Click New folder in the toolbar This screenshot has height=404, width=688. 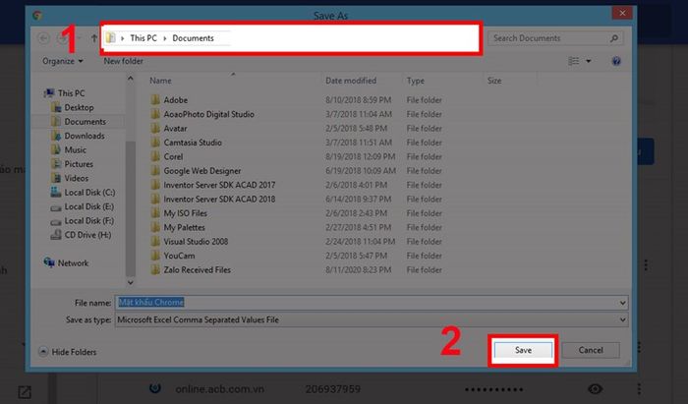123,61
